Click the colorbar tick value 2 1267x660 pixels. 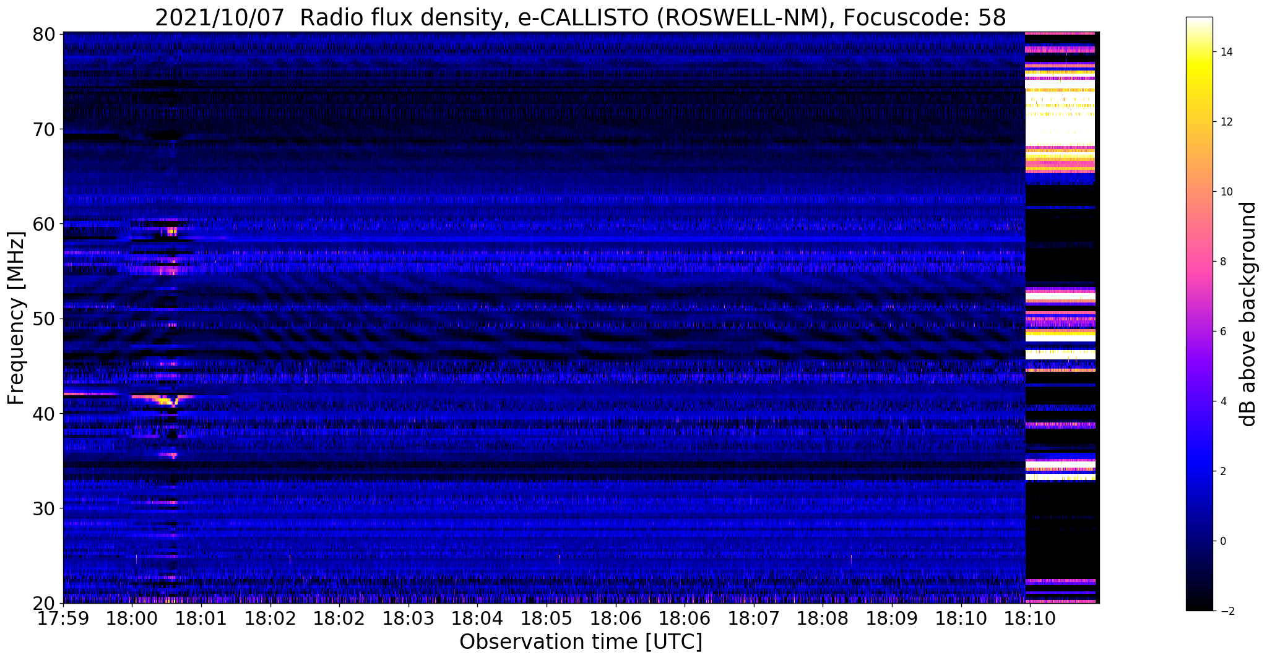pyautogui.click(x=1222, y=471)
